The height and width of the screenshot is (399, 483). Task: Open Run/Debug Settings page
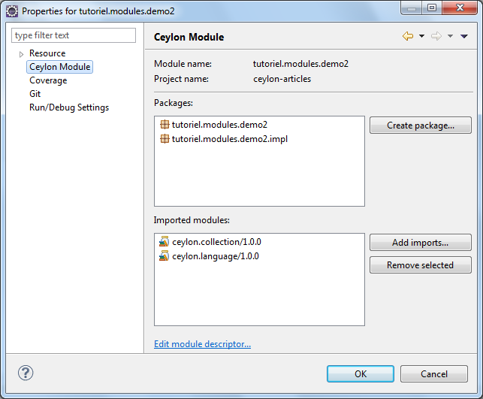[69, 107]
